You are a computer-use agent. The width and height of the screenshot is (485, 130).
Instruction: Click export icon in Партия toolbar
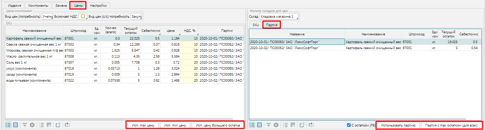[x=302, y=125]
